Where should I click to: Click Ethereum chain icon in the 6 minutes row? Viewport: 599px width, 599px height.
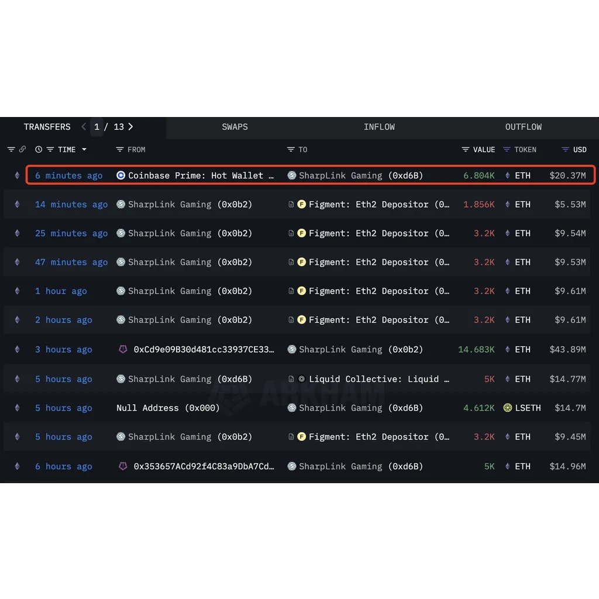(x=17, y=175)
